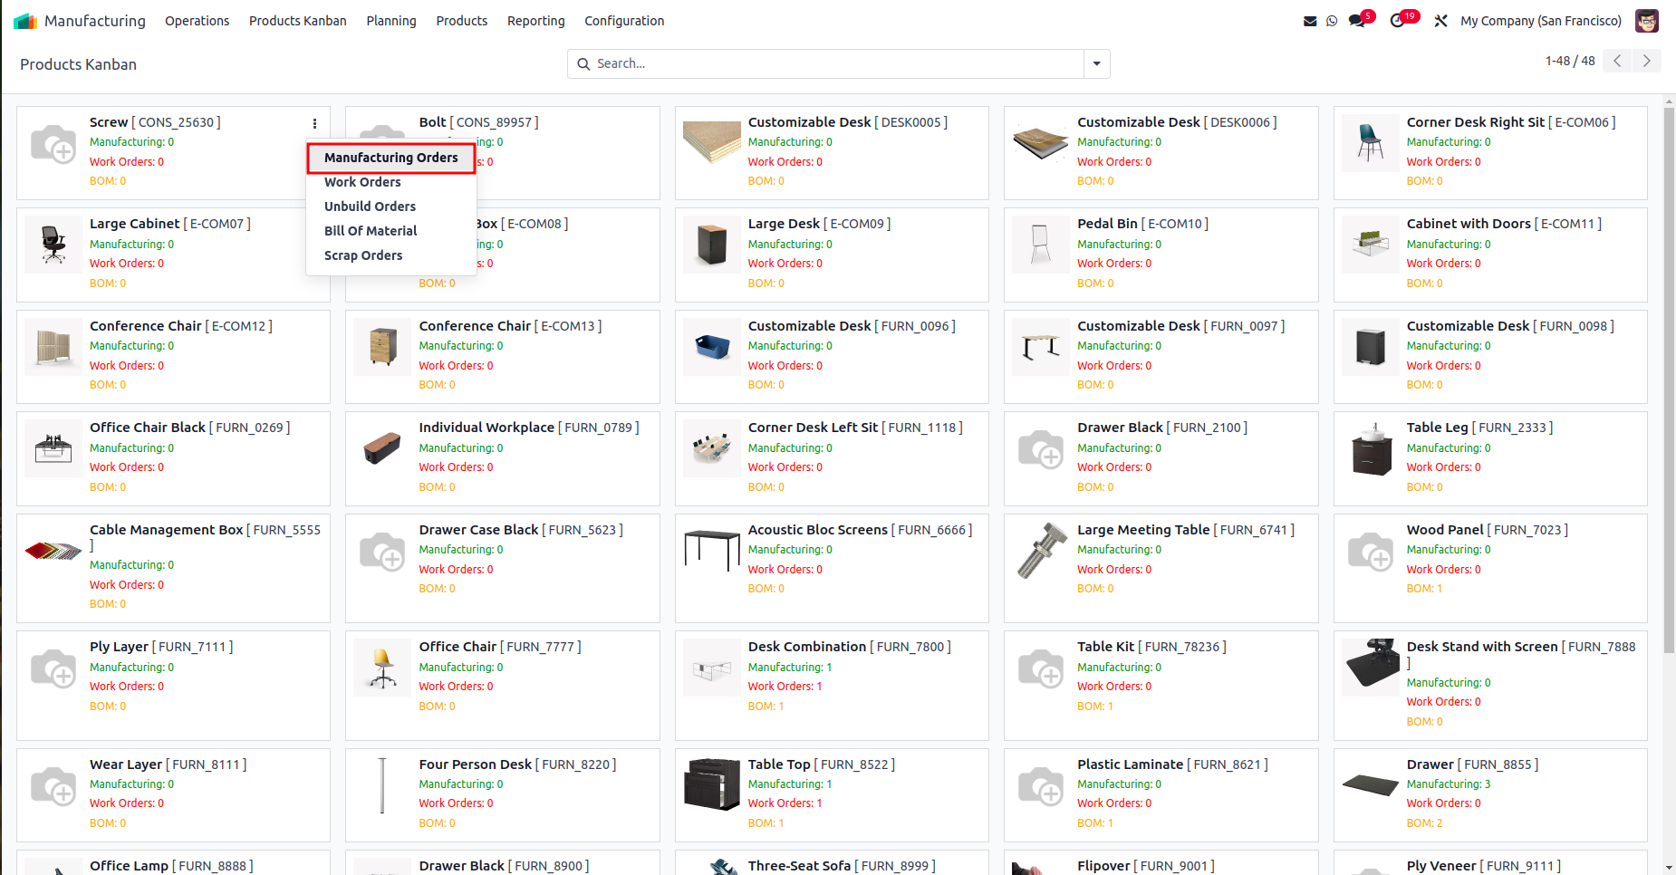Open the Manufacturing app home icon
This screenshot has width=1676, height=875.
[x=25, y=21]
